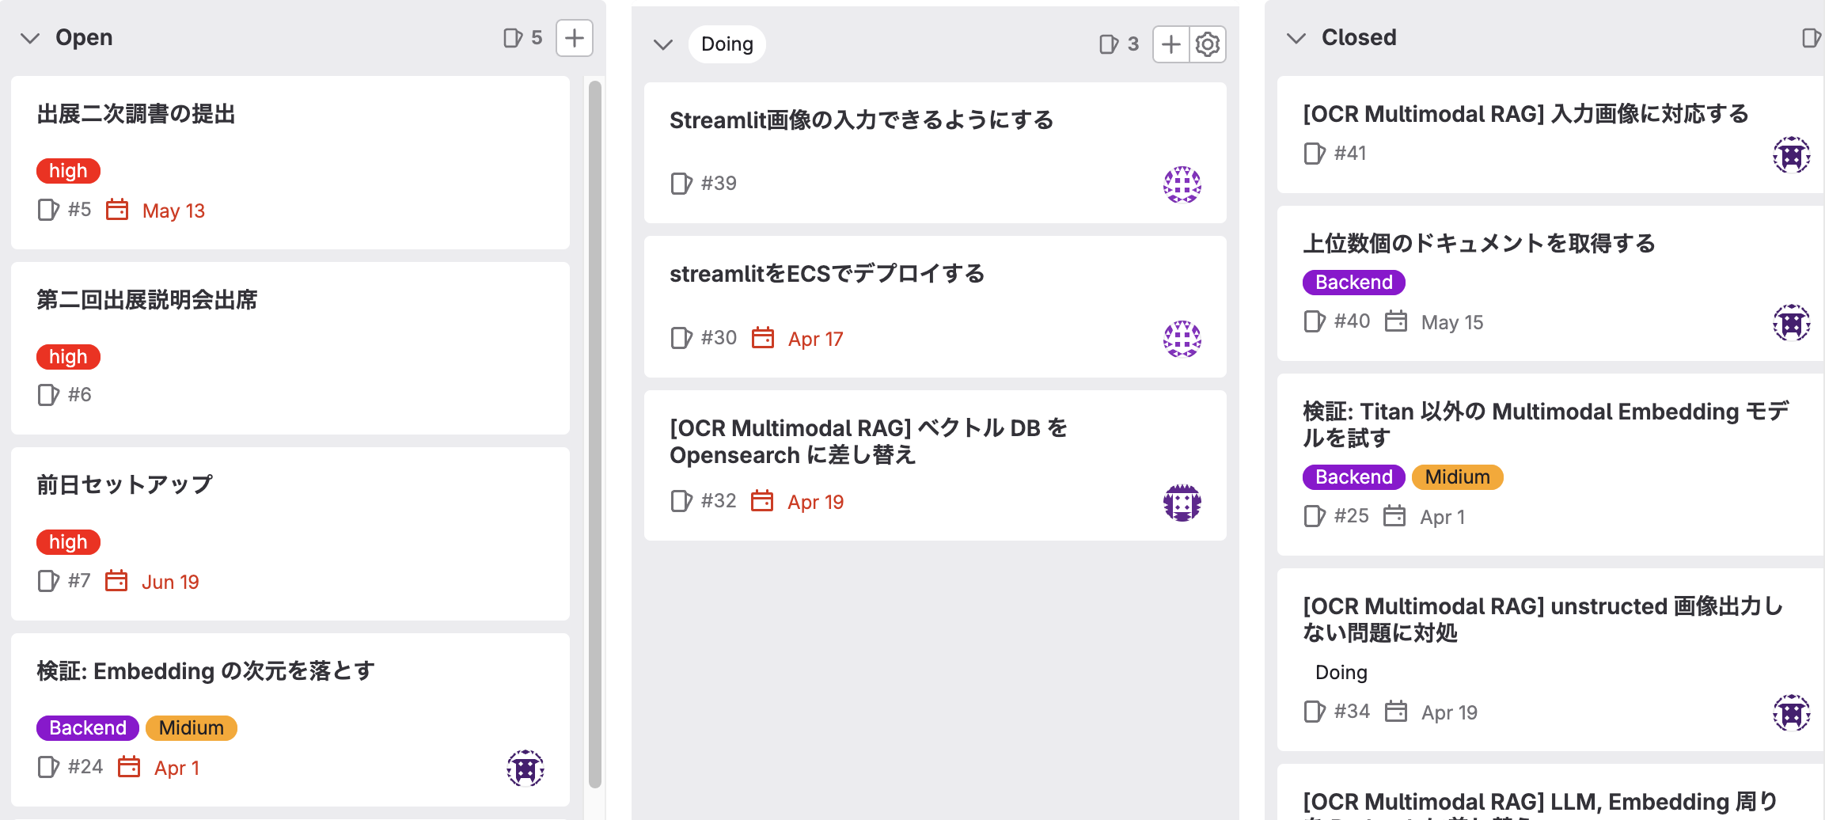Click the calendar icon next to Apr 17
This screenshot has height=820, width=1825.
click(762, 338)
